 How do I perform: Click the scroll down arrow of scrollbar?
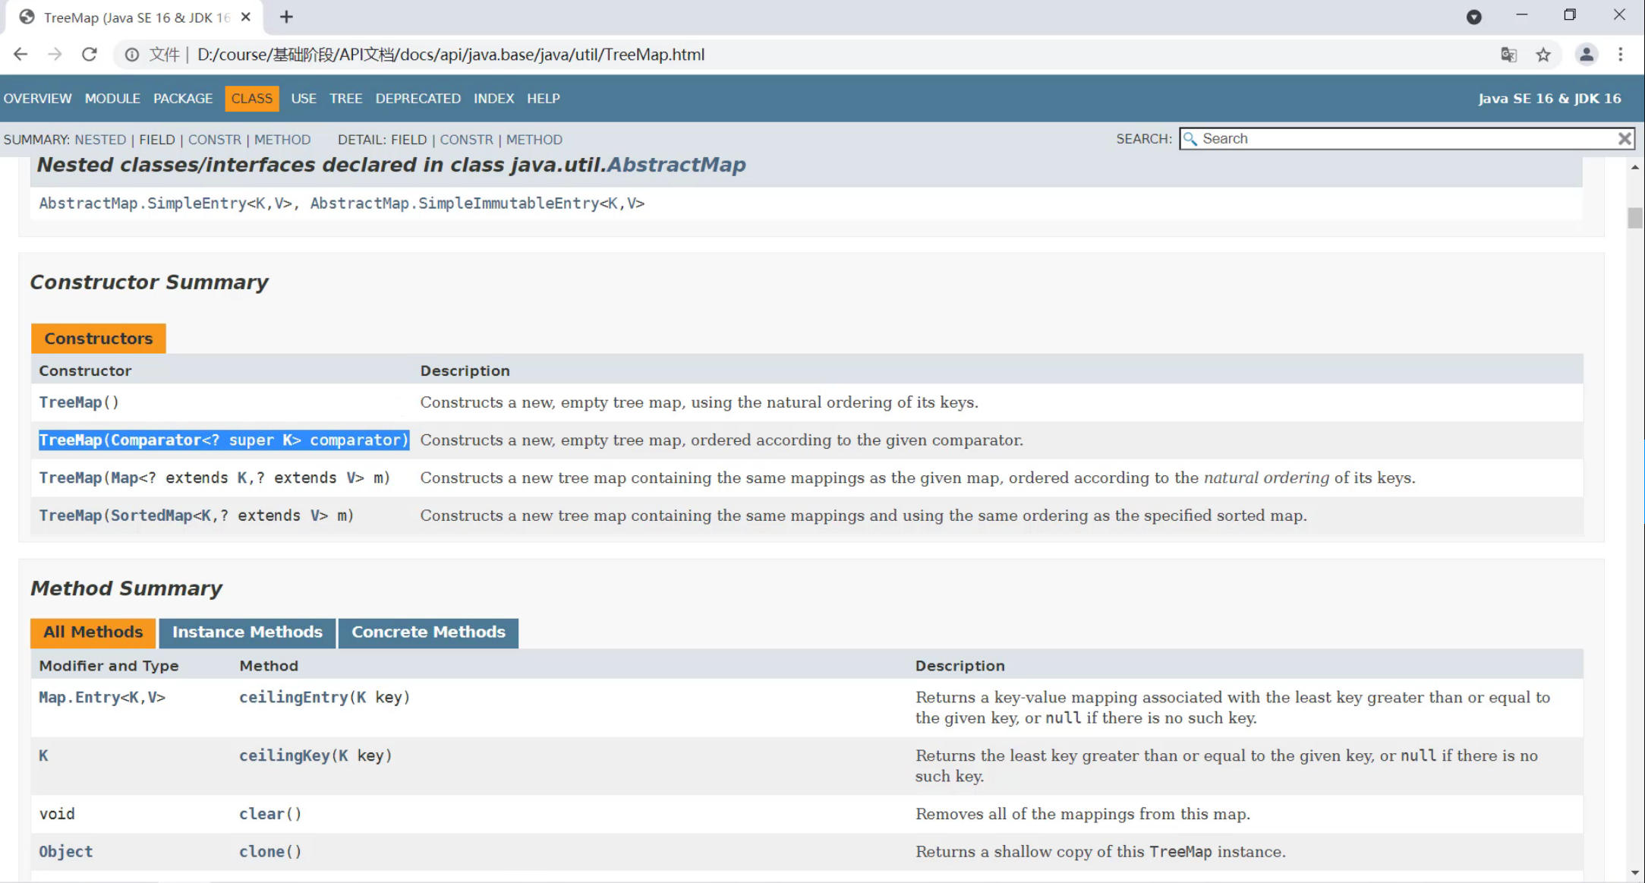[1634, 873]
